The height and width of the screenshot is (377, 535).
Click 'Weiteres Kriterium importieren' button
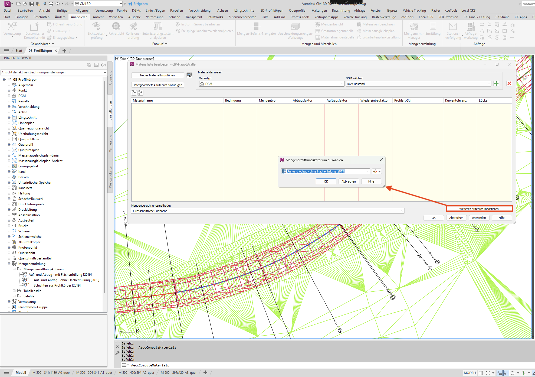[479, 209]
